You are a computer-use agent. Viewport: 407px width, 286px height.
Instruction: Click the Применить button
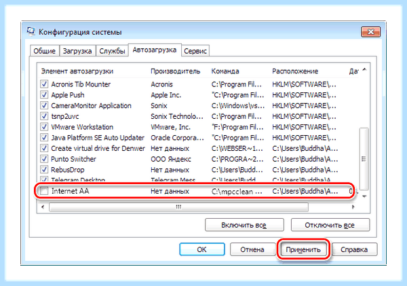tap(303, 249)
